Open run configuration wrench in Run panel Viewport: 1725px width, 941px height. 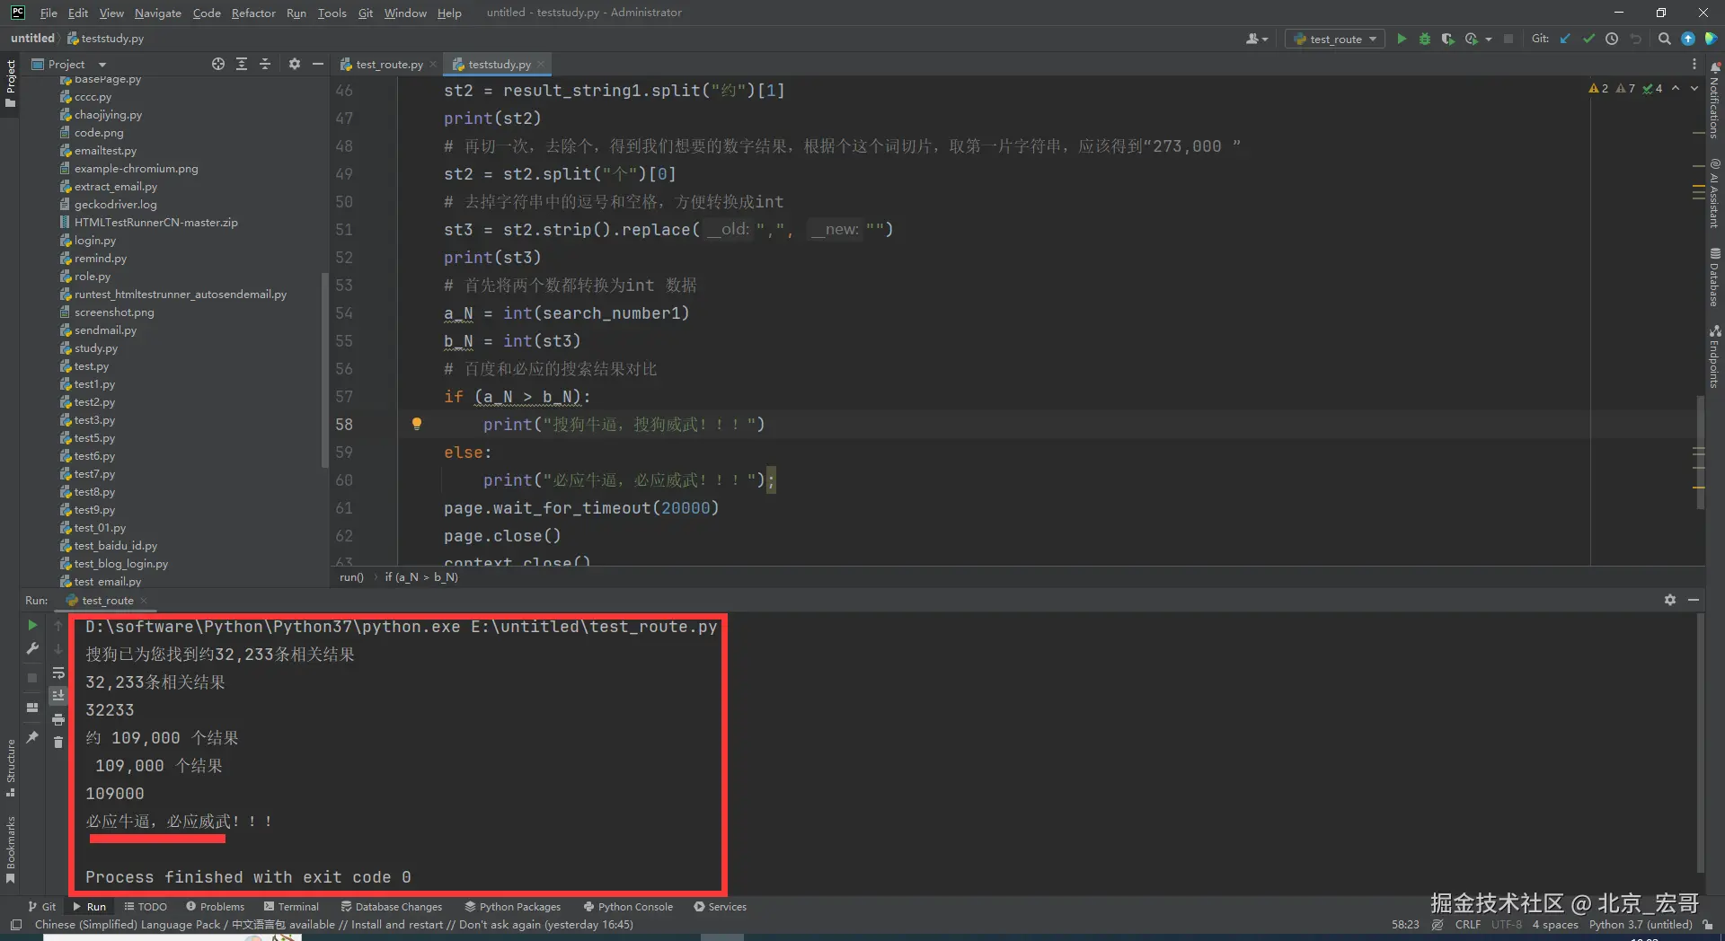[32, 648]
